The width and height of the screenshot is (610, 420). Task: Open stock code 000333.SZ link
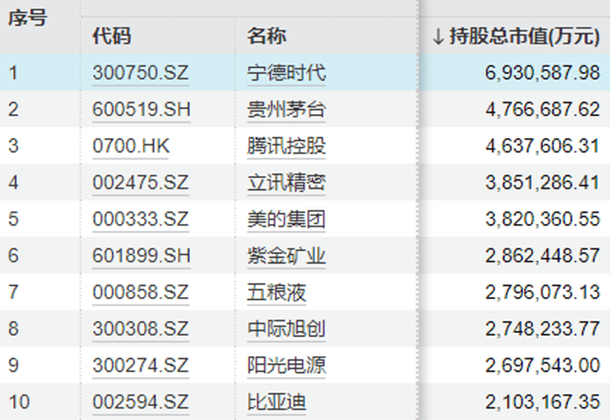click(140, 220)
